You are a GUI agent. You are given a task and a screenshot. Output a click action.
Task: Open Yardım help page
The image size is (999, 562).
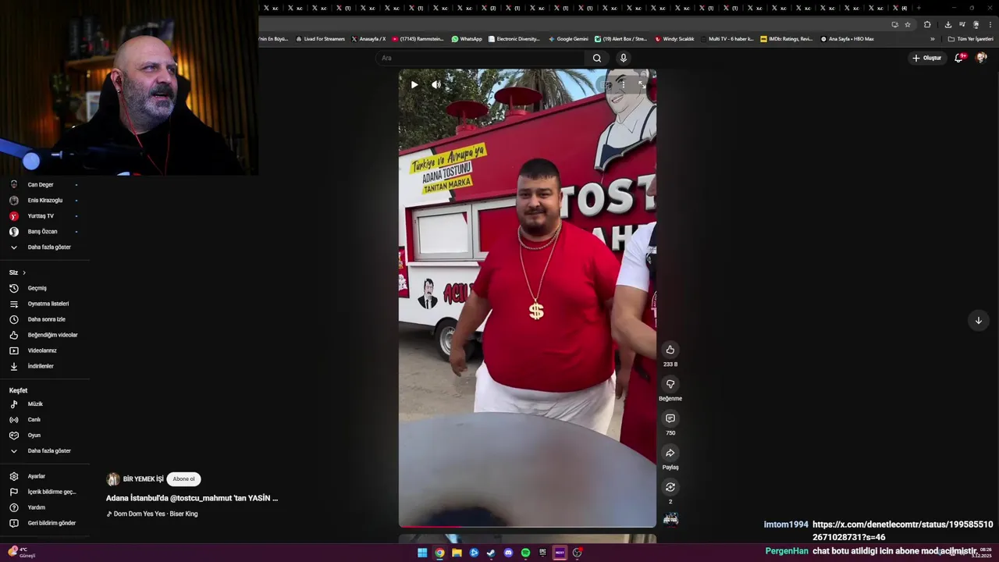click(36, 507)
